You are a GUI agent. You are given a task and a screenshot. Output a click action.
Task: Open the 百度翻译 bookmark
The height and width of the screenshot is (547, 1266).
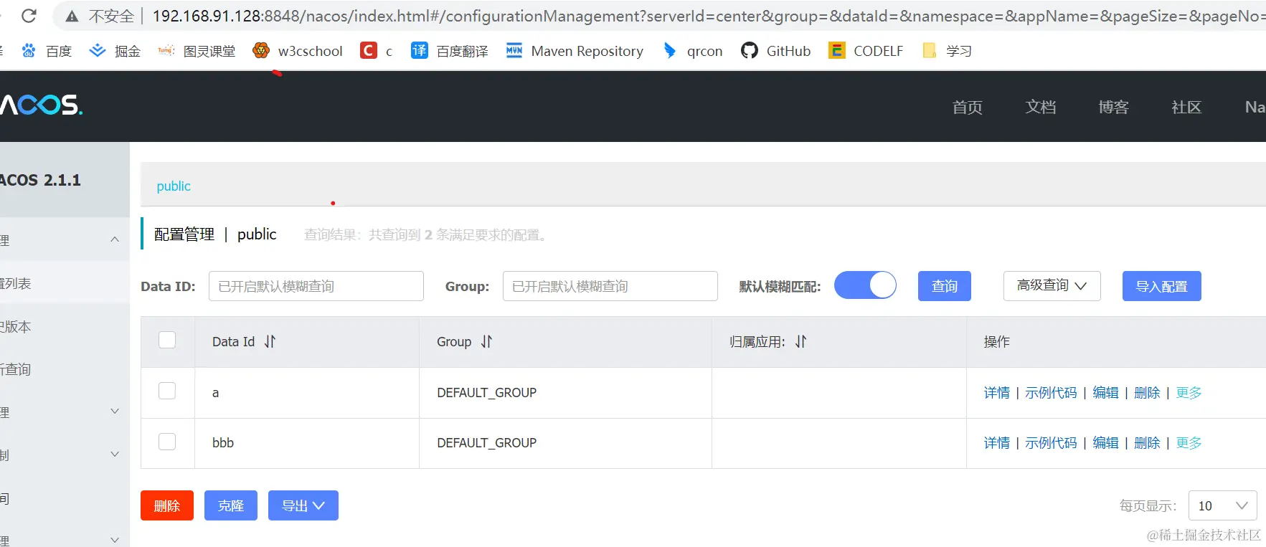450,51
